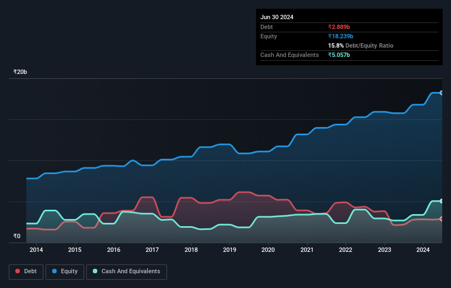The image size is (451, 288).
Task: Select the 2020 x-axis label
Action: point(268,250)
